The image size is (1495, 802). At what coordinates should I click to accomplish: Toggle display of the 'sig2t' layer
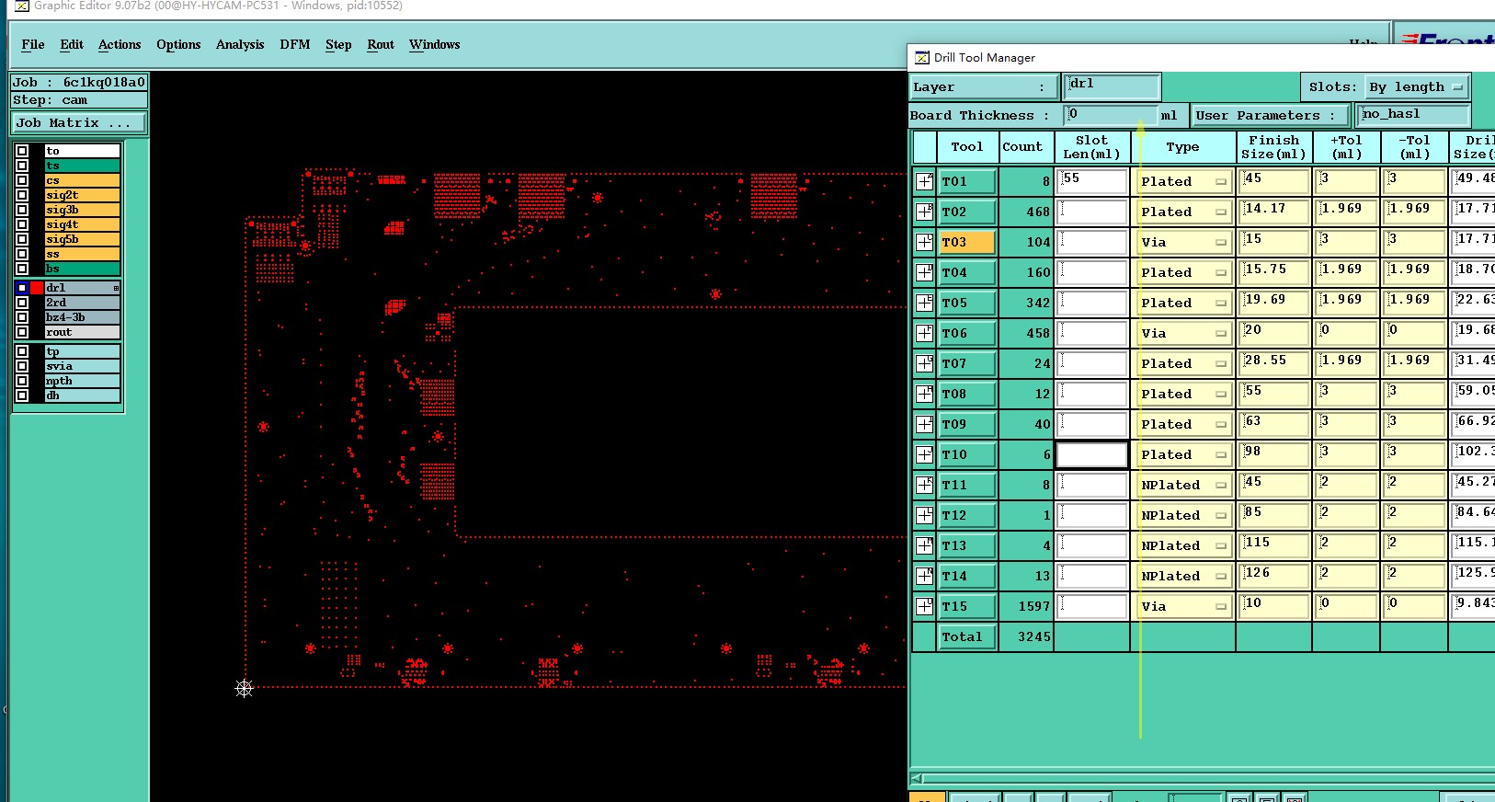22,195
